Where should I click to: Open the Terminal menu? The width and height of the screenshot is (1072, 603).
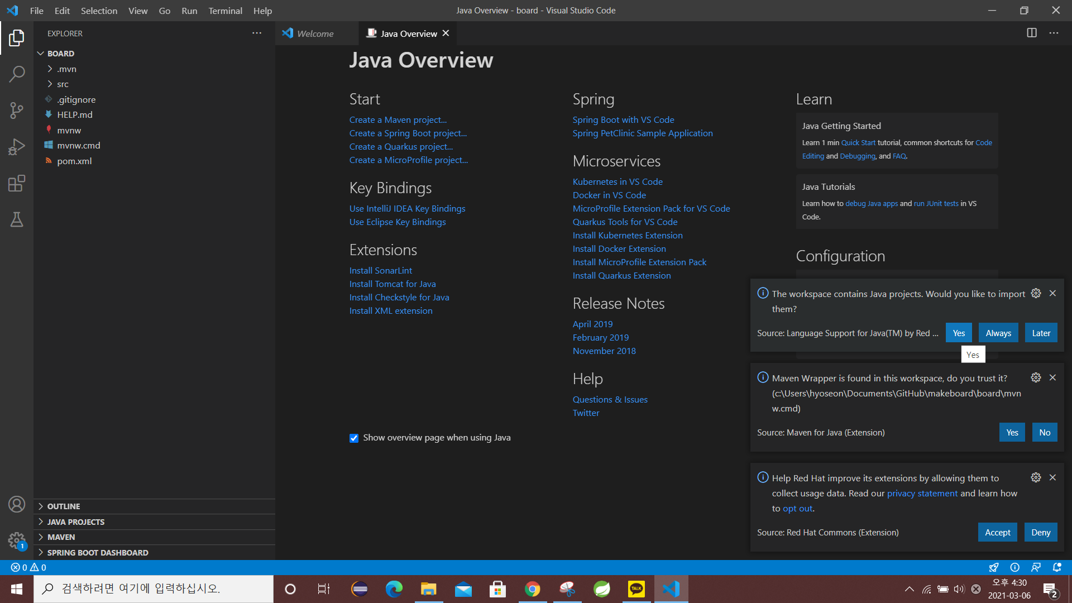225,11
